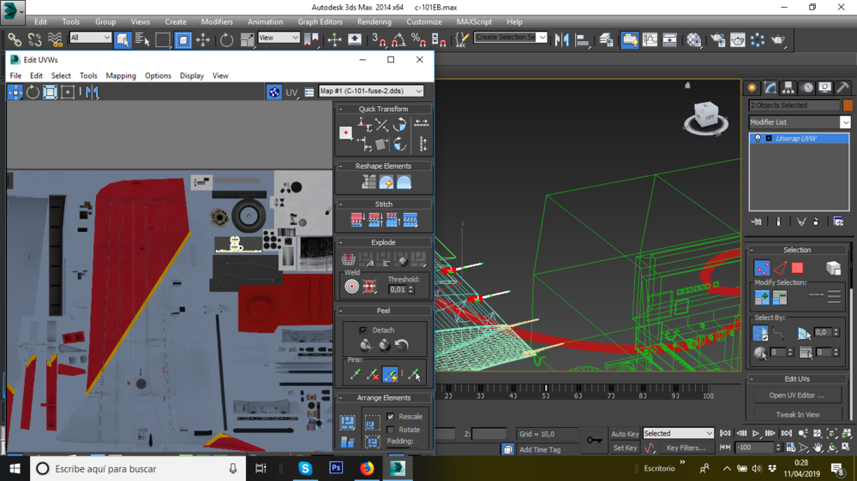The image size is (857, 481).
Task: Click the Open UV Editor button
Action: tap(796, 395)
